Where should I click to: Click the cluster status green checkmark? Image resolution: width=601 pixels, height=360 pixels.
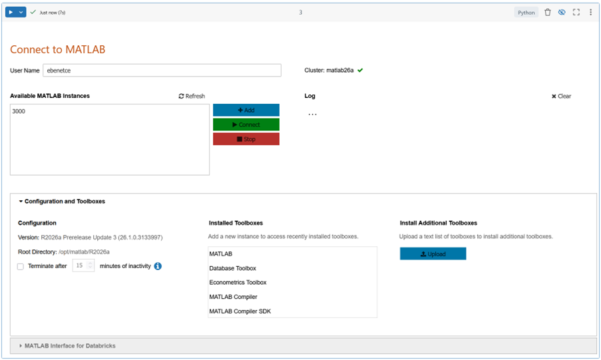coord(360,70)
